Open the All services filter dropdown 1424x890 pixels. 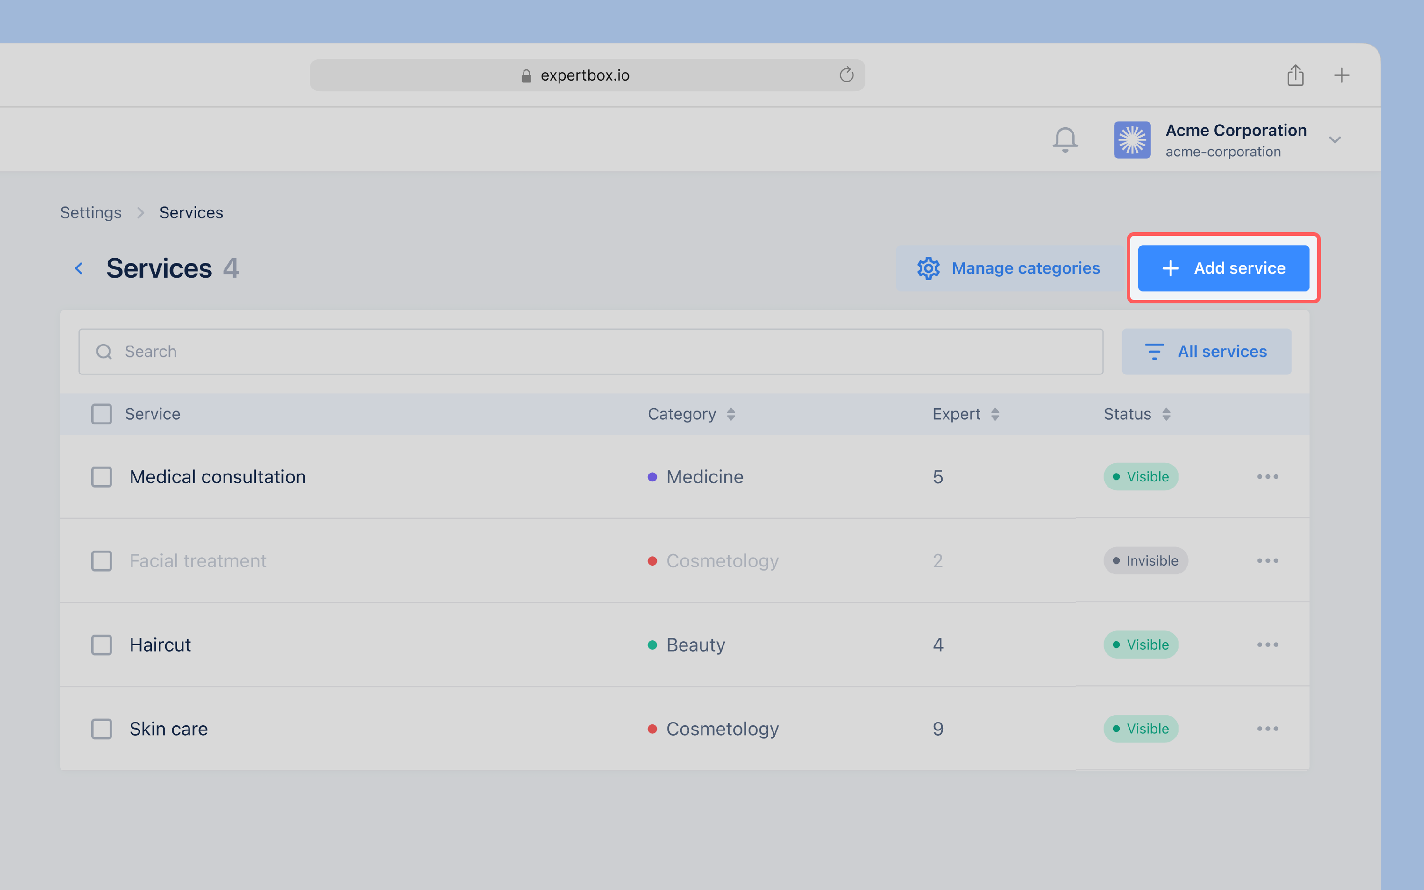[1206, 351]
